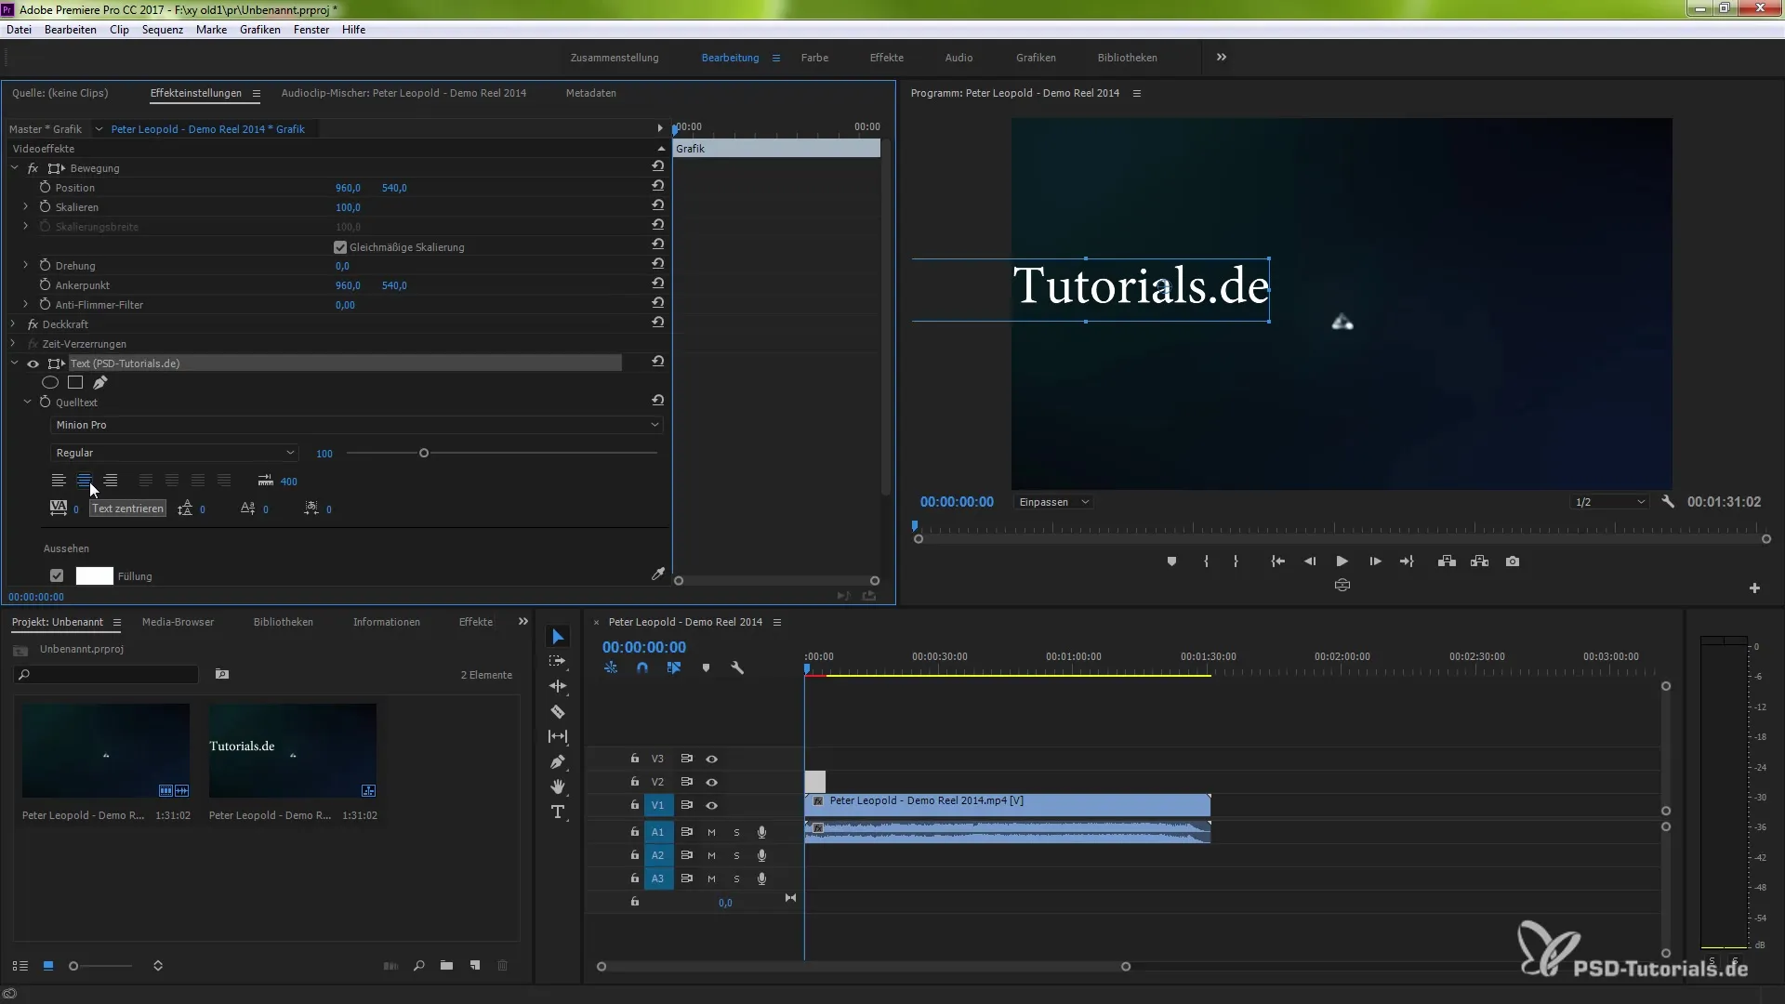The width and height of the screenshot is (1785, 1004).
Task: Open the 1/2 playback resolution dropdown
Action: point(1610,502)
